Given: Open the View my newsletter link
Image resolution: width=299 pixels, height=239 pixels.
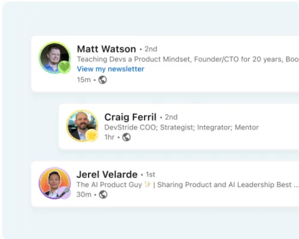Looking at the screenshot, I should [111, 69].
